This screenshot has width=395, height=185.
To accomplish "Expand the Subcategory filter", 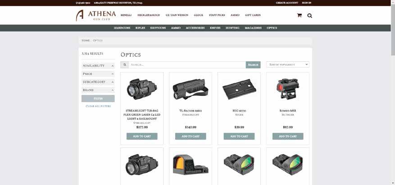I will (98, 82).
